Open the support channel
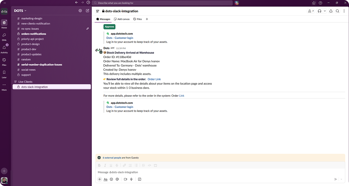The height and width of the screenshot is (186, 349). (x=51, y=75)
